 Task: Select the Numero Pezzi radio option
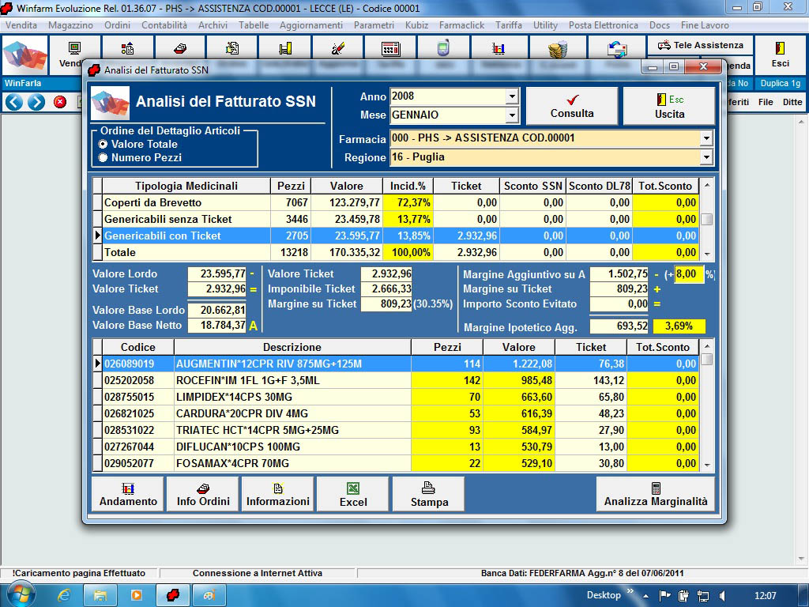(103, 158)
